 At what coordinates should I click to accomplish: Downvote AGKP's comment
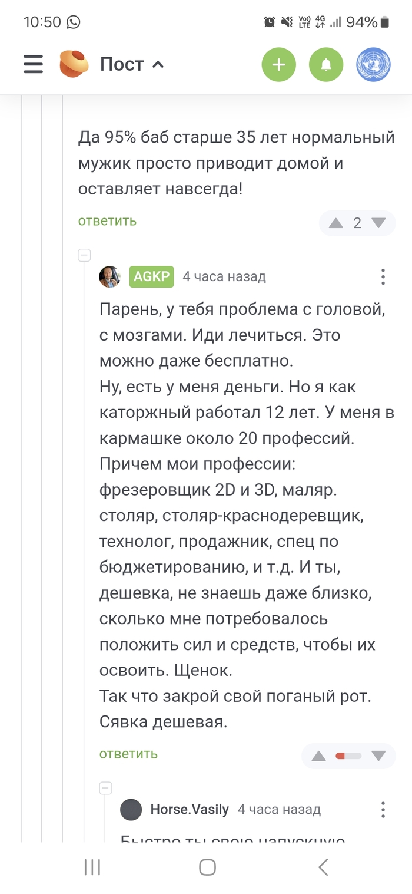point(378,756)
